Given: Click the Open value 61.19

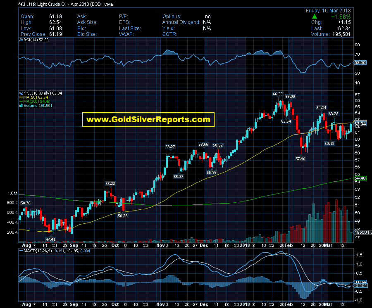Looking at the screenshot, I should point(55,17).
